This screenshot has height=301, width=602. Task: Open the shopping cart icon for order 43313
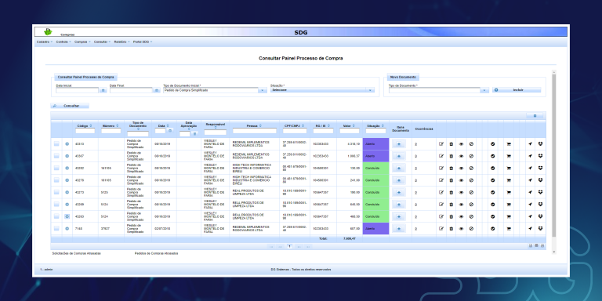point(509,144)
